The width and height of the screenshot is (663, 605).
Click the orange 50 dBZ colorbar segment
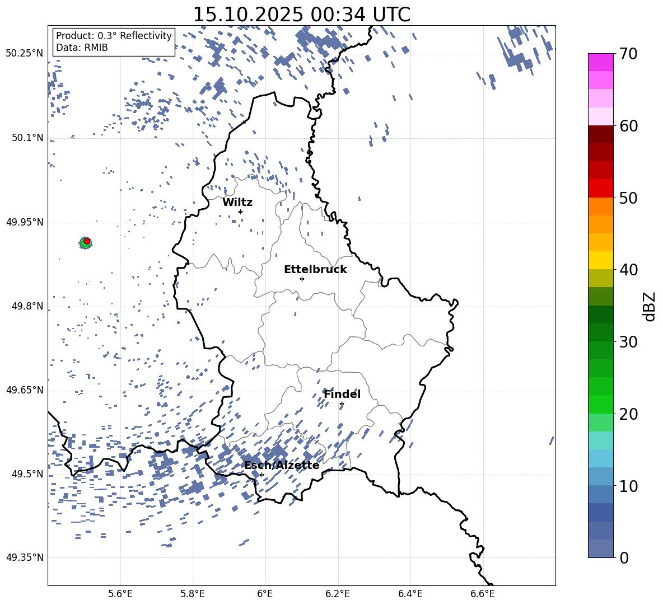point(600,207)
